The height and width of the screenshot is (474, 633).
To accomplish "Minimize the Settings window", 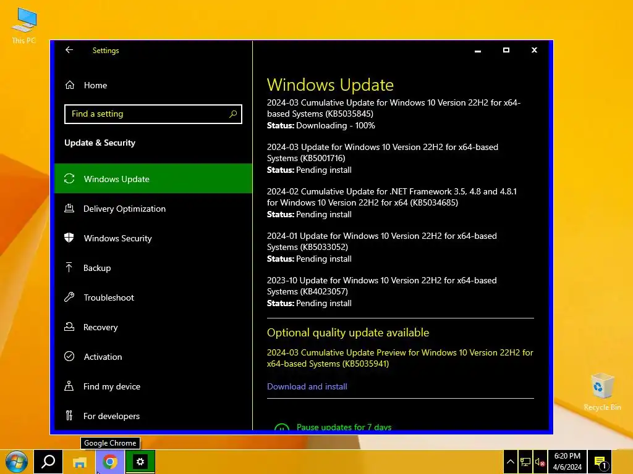I will [478, 51].
